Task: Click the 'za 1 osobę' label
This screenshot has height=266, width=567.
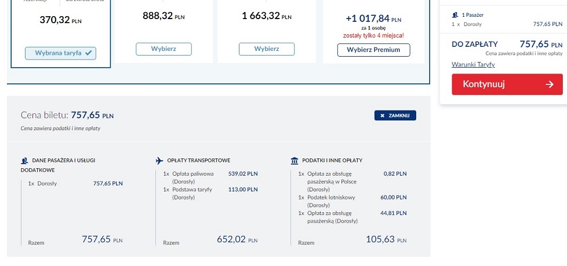Action: point(373,28)
